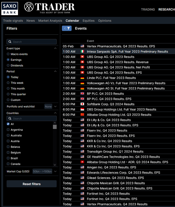Click the China flag beside Alibaba Group Holding Ltd. Q3 2023

tap(82, 115)
